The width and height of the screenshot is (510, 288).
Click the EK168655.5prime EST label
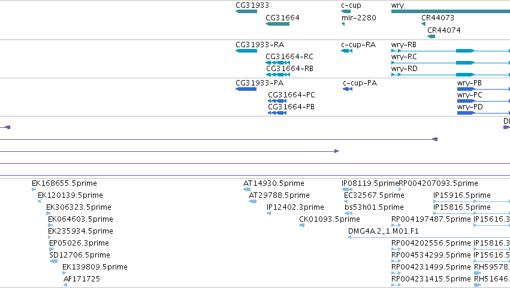64,183
